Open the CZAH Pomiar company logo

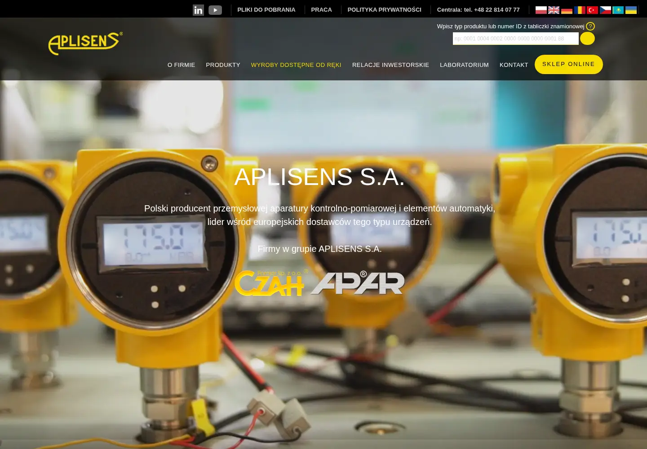tap(271, 283)
